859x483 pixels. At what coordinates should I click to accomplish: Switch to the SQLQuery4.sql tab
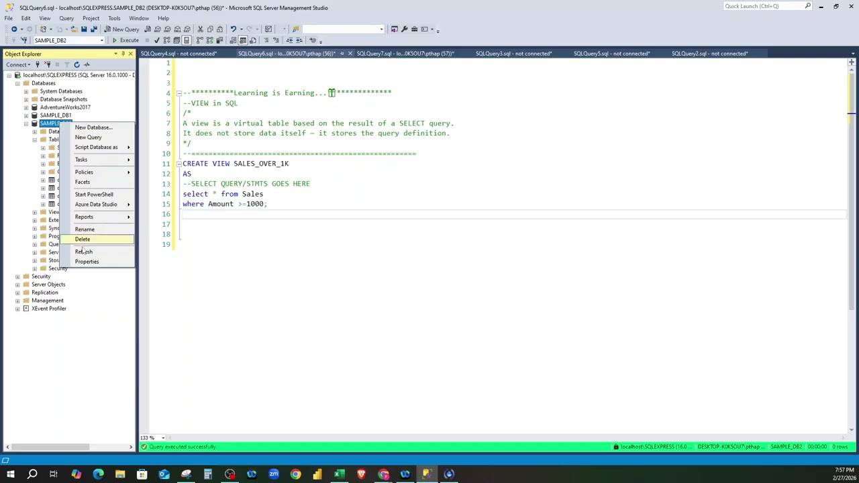point(179,54)
